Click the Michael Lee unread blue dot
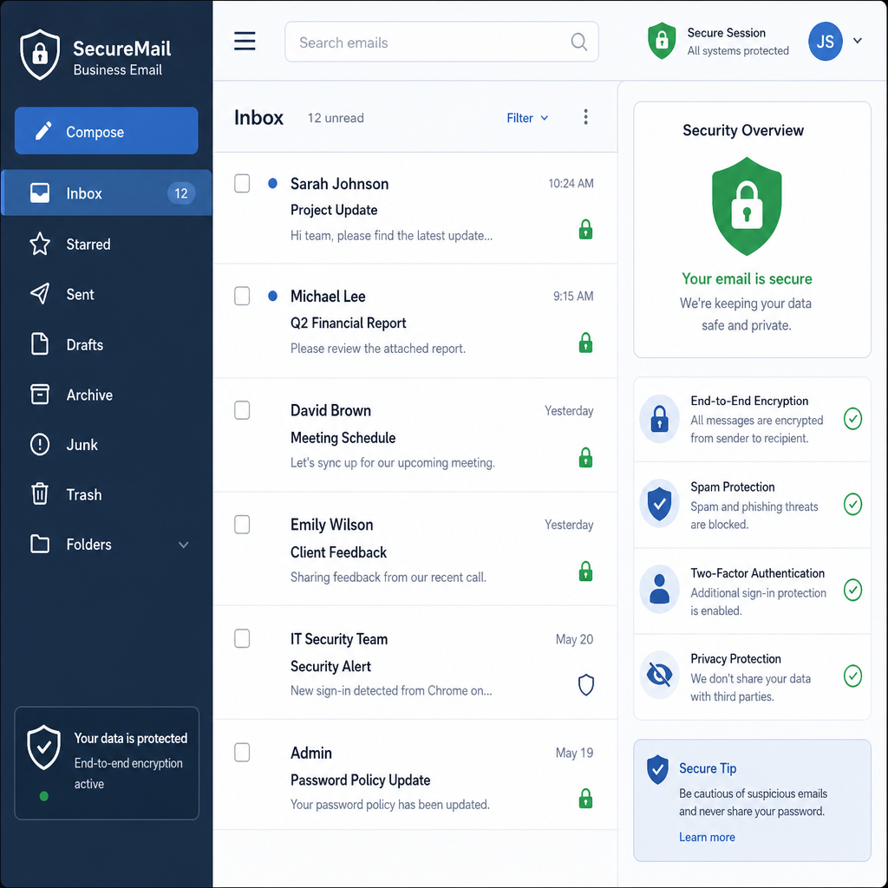The image size is (888, 888). pos(272,296)
